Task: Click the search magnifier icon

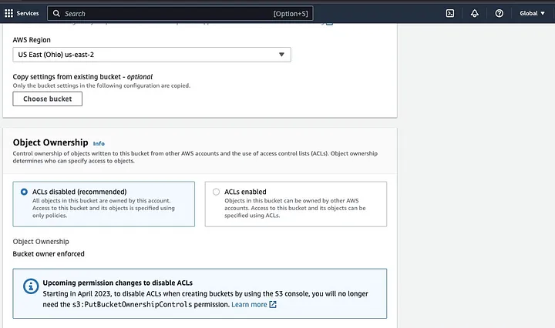Action: pos(56,13)
